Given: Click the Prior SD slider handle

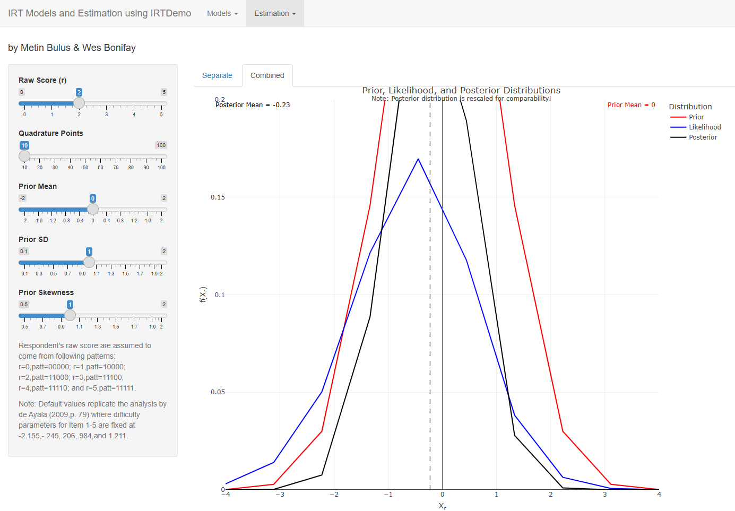Looking at the screenshot, I should click(x=89, y=262).
